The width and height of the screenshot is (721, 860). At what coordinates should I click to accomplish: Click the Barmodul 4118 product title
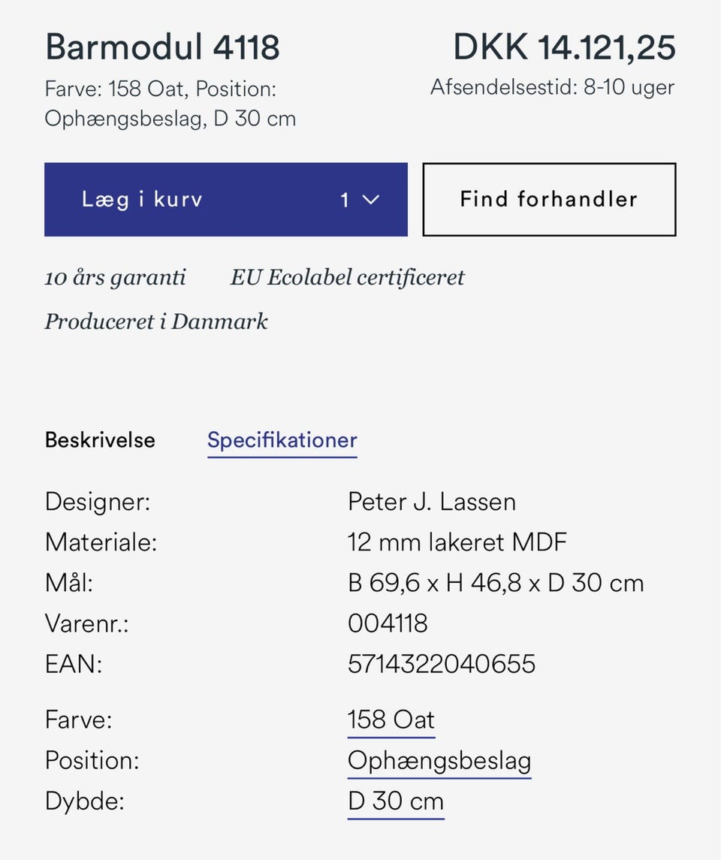click(x=162, y=48)
